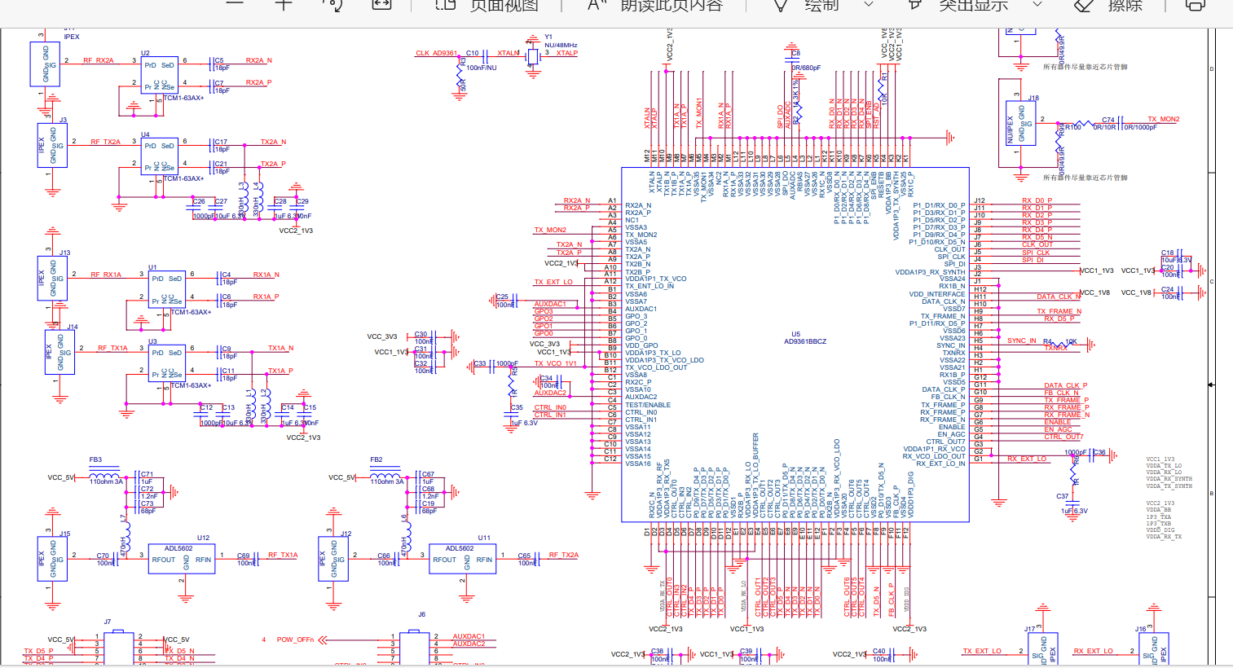Rotate the PDF page
The image size is (1233, 668).
332,4
